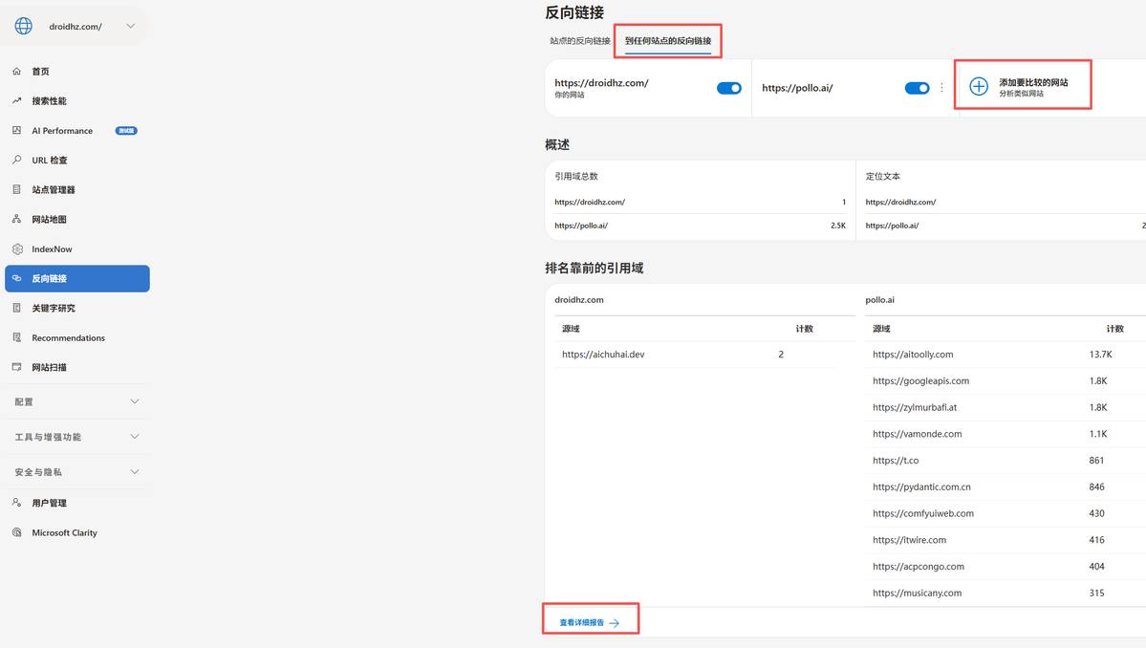Expand the 配置 section

coord(76,401)
